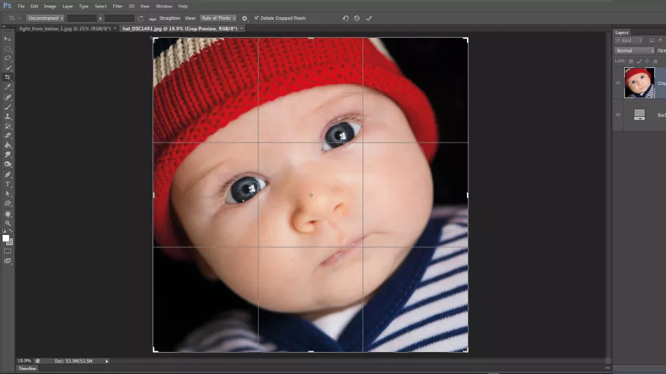Viewport: 666px width, 374px height.
Task: Select the Eyedropper tool
Action: [8, 87]
